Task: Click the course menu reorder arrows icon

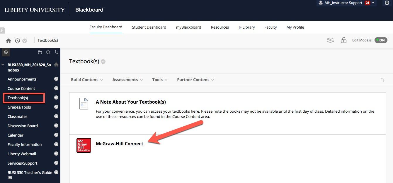Action: point(56,52)
